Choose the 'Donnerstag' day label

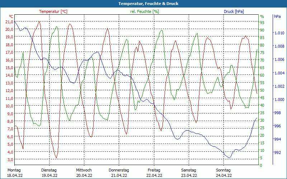pyautogui.click(x=119, y=170)
